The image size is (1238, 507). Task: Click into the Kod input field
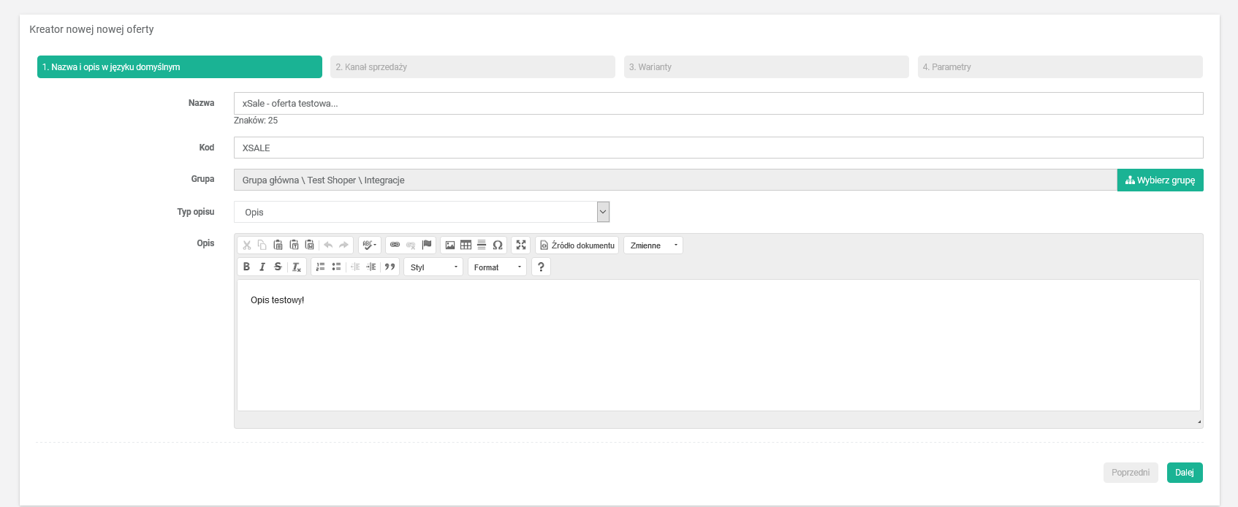pos(718,148)
